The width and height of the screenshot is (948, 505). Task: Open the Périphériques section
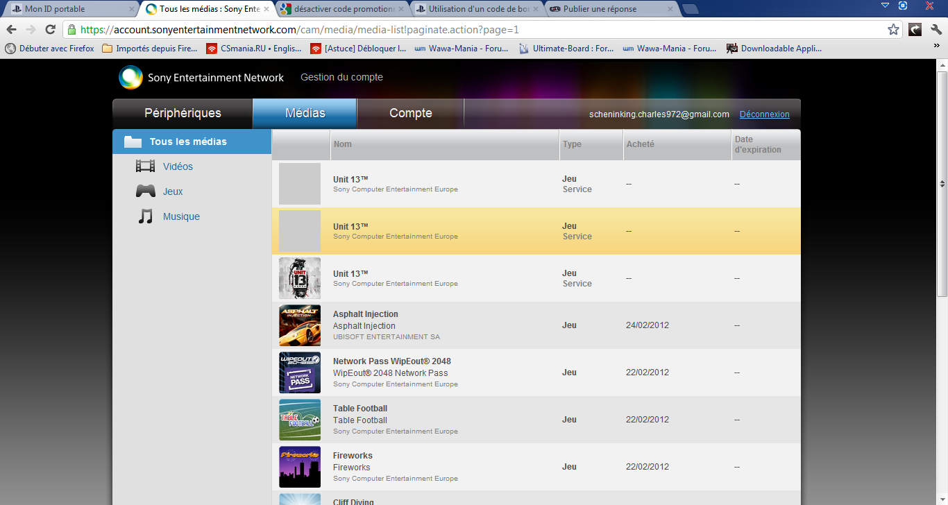[183, 114]
